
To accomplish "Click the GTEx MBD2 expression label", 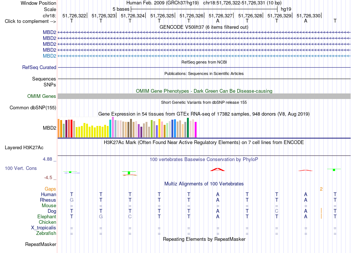I will point(50,128).
